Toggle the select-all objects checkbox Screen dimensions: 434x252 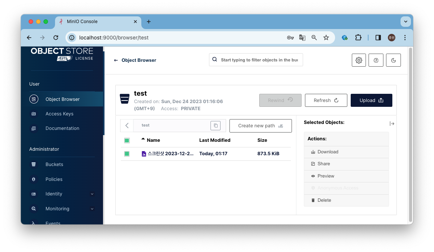pyautogui.click(x=127, y=140)
